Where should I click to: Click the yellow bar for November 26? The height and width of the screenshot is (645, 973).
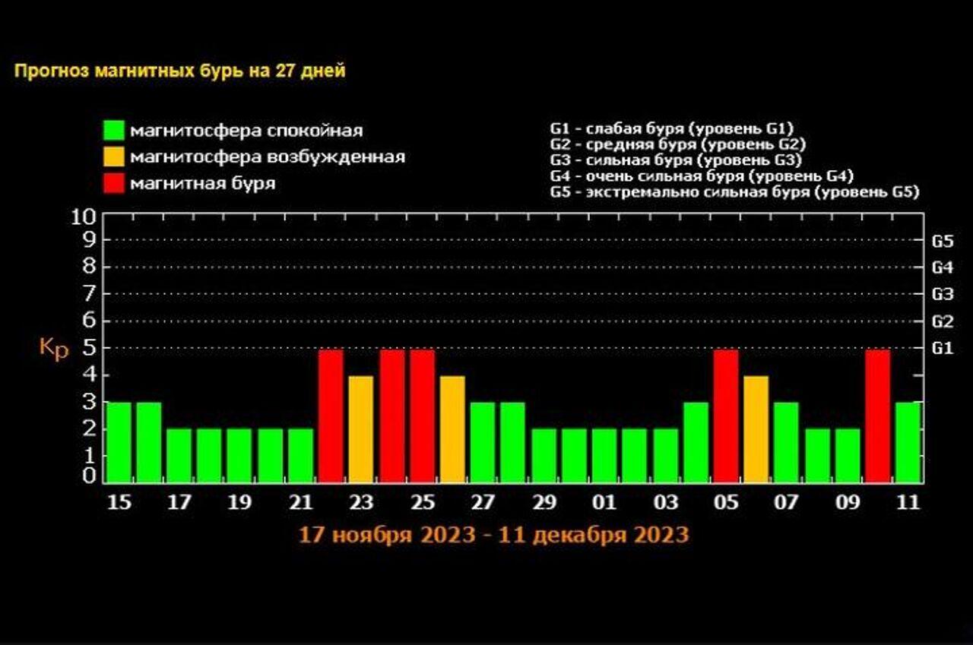click(453, 429)
